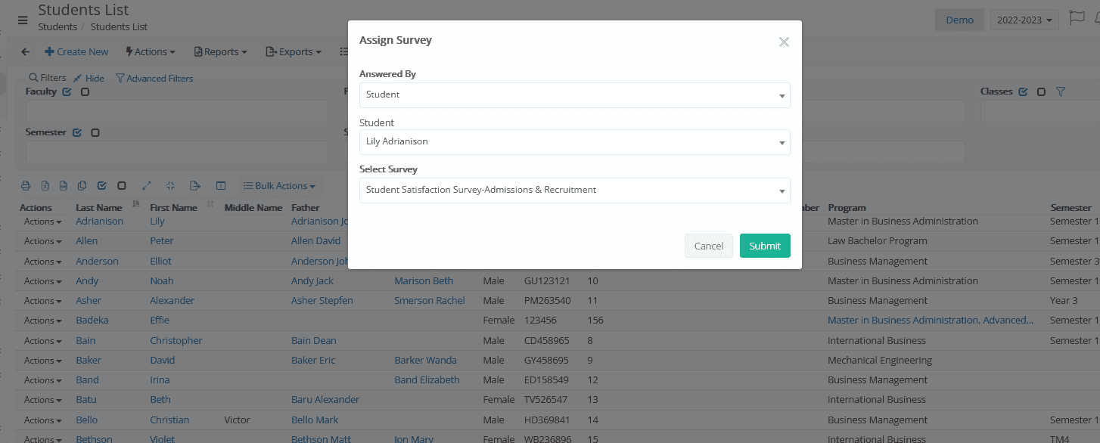1100x443 pixels.
Task: Click the column visibility icon above the table
Action: (221, 186)
